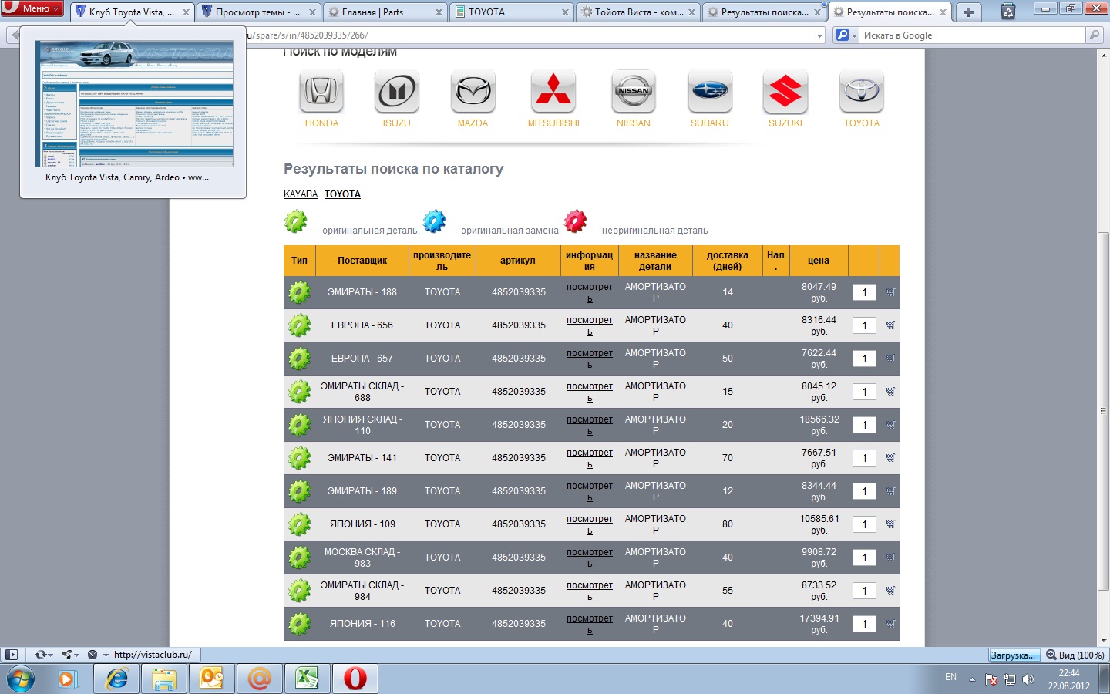Open the search engine selector dropdown
The height and width of the screenshot is (694, 1110).
[846, 35]
